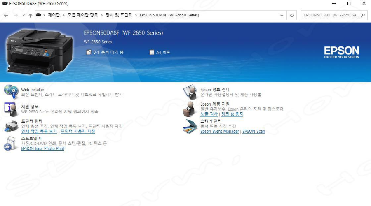This screenshot has height=206, width=371.
Task: Click the 지원 정보 title text
Action: [30, 106]
